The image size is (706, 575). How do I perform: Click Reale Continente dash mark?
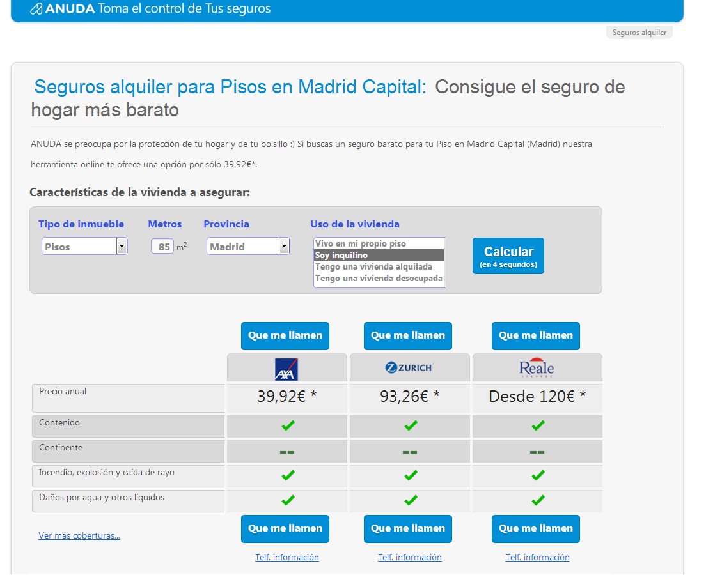(x=537, y=452)
